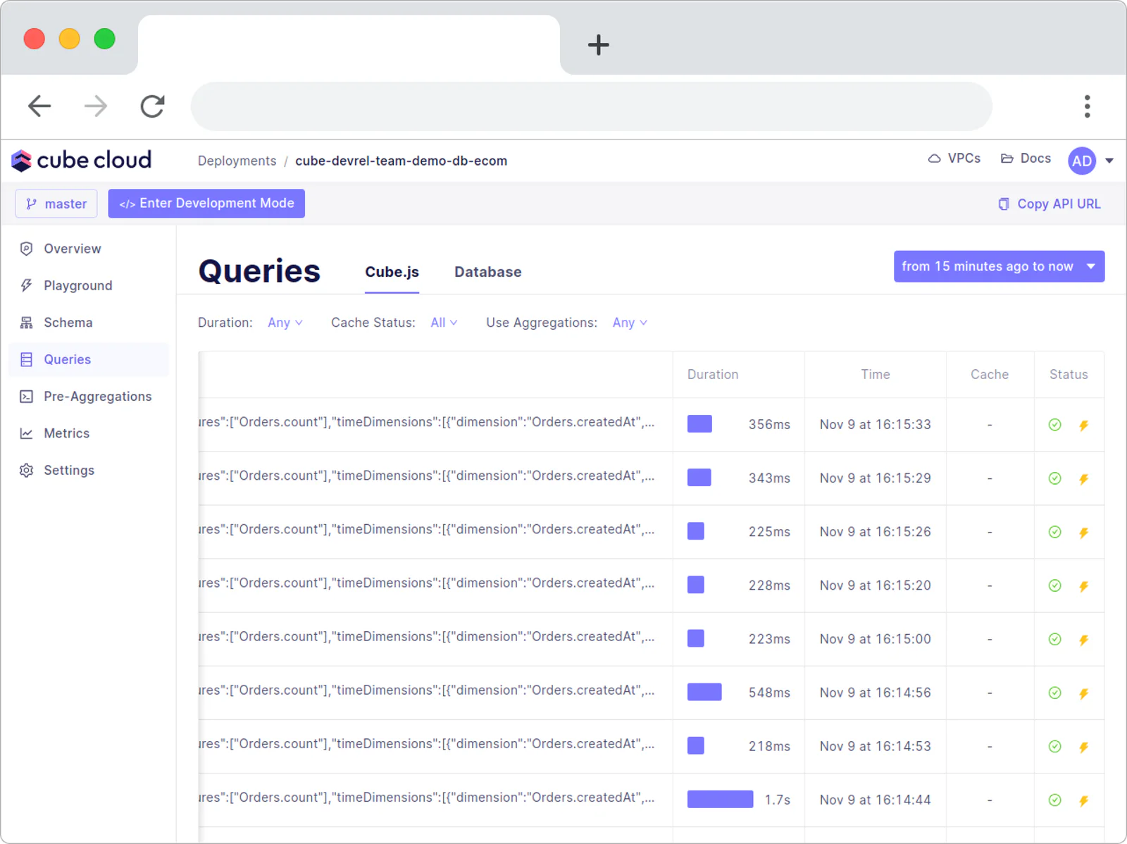Click the Status column header
Image resolution: width=1127 pixels, height=844 pixels.
coord(1069,375)
